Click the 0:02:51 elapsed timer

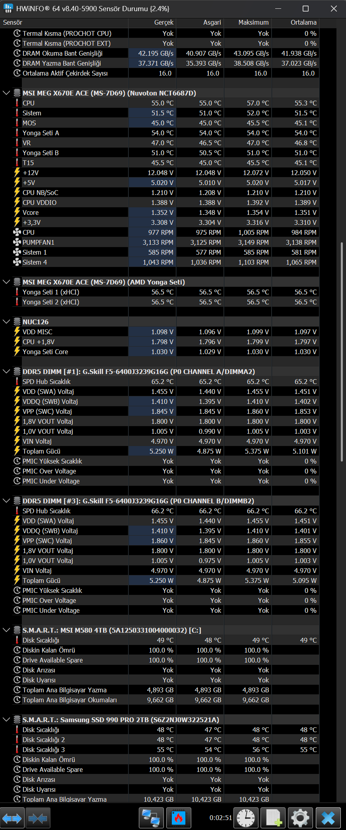[x=221, y=818]
